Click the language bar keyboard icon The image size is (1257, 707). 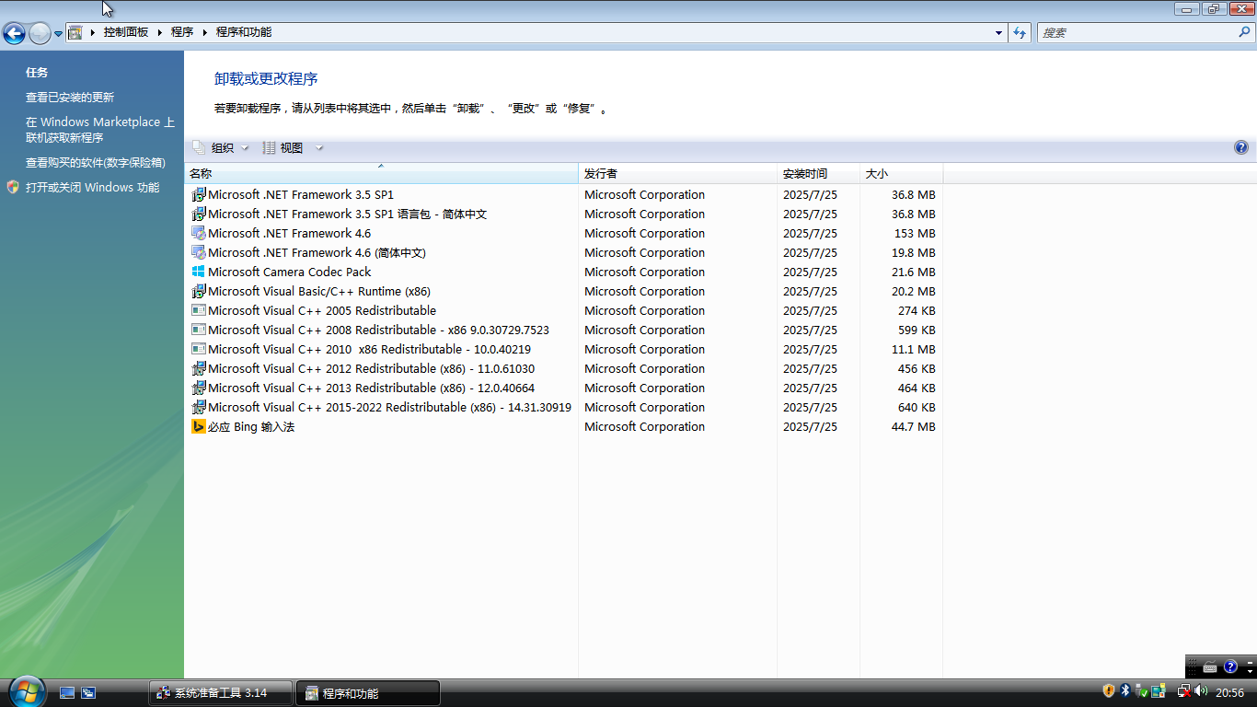[1210, 666]
